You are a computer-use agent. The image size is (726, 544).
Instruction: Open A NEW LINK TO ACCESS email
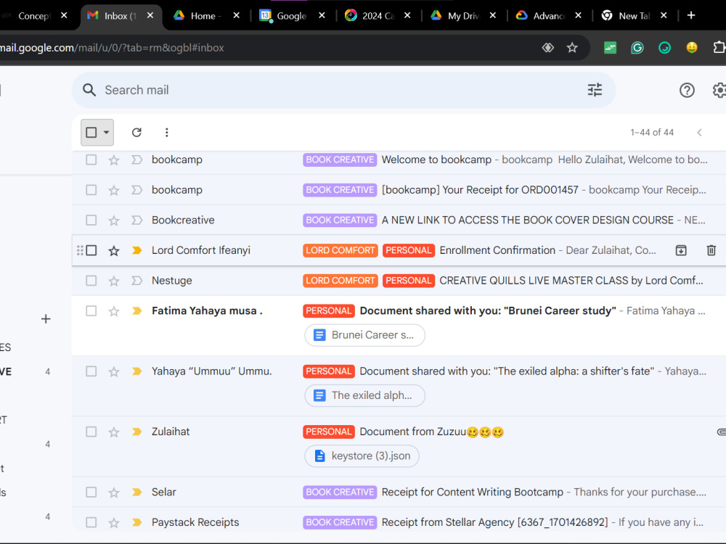point(527,221)
